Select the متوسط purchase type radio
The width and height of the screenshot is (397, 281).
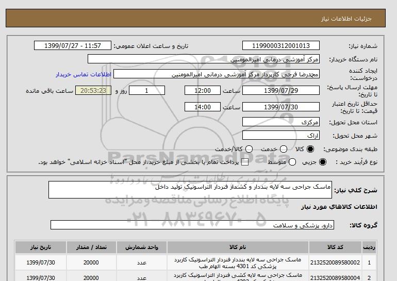(292, 162)
